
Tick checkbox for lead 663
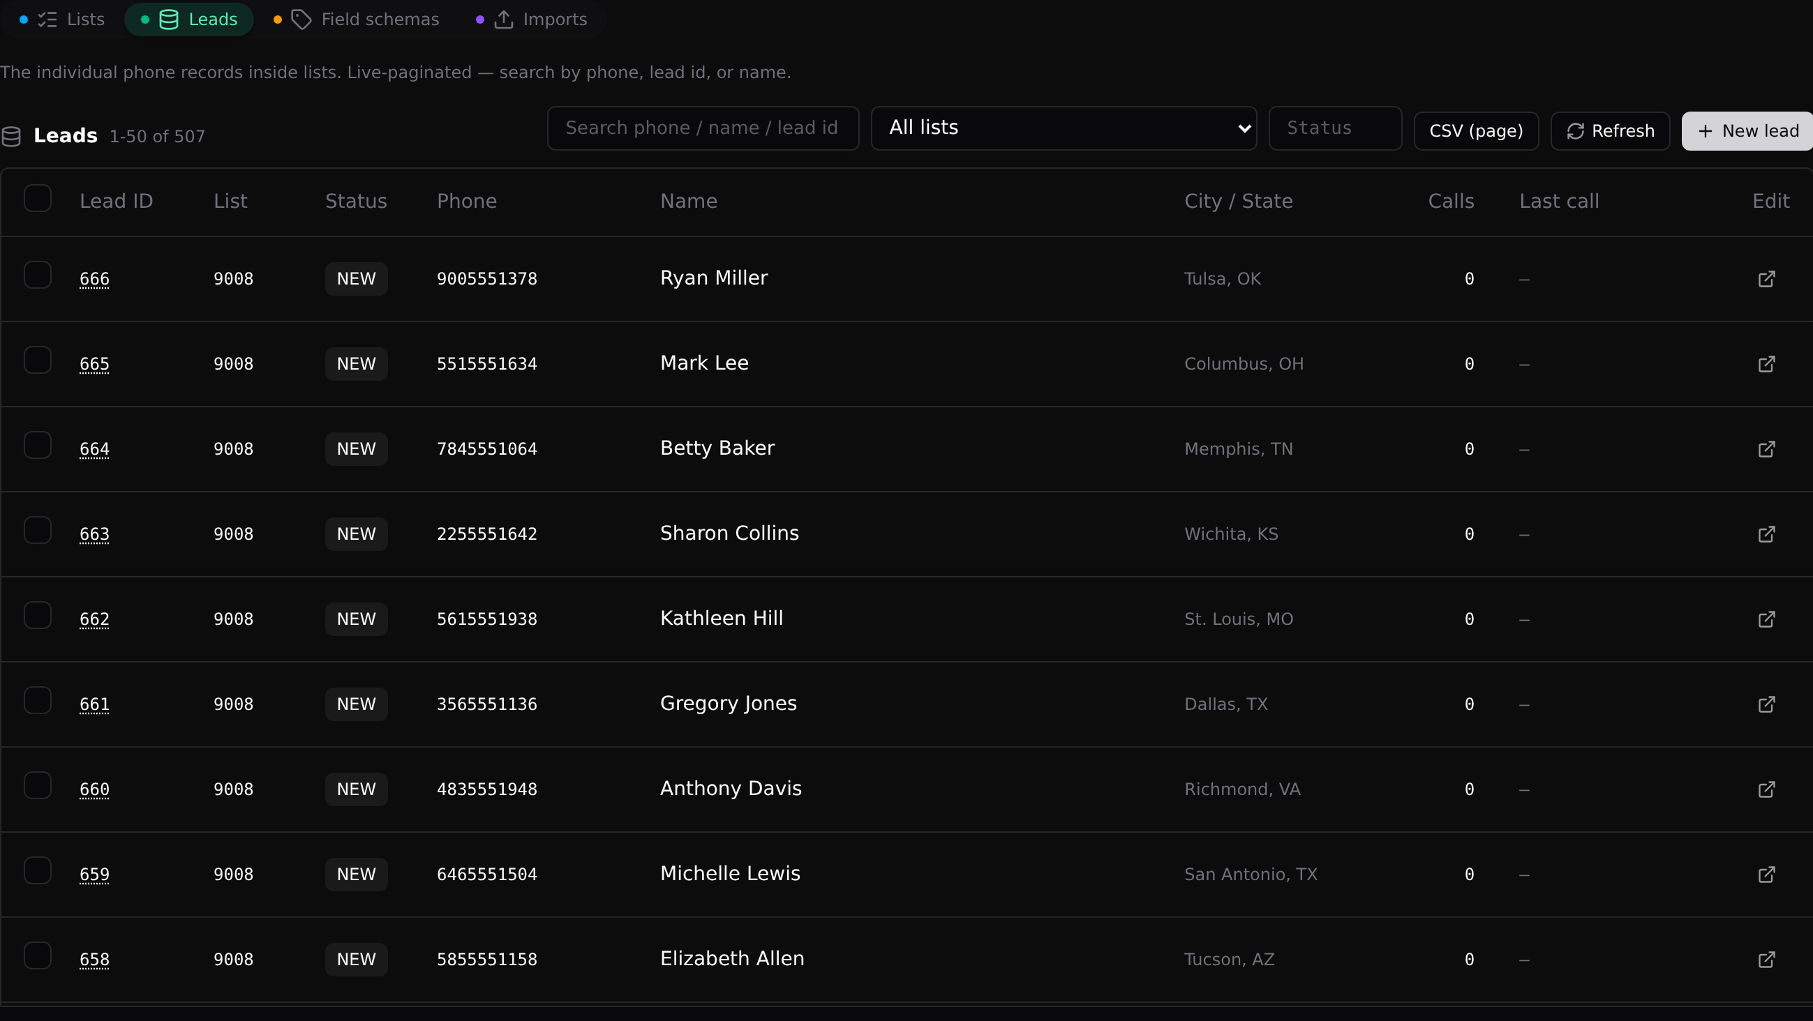(x=37, y=530)
